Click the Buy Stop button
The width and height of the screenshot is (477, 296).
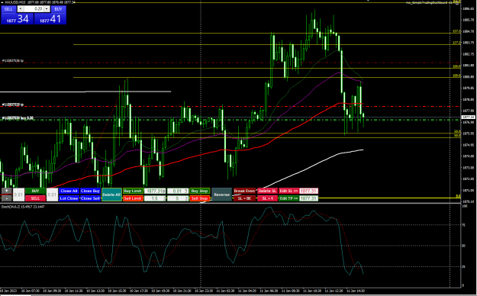(x=199, y=191)
